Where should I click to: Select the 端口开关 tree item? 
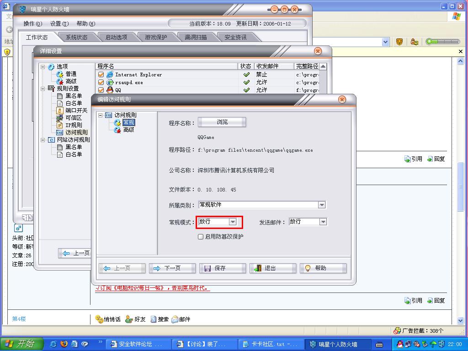(x=76, y=111)
